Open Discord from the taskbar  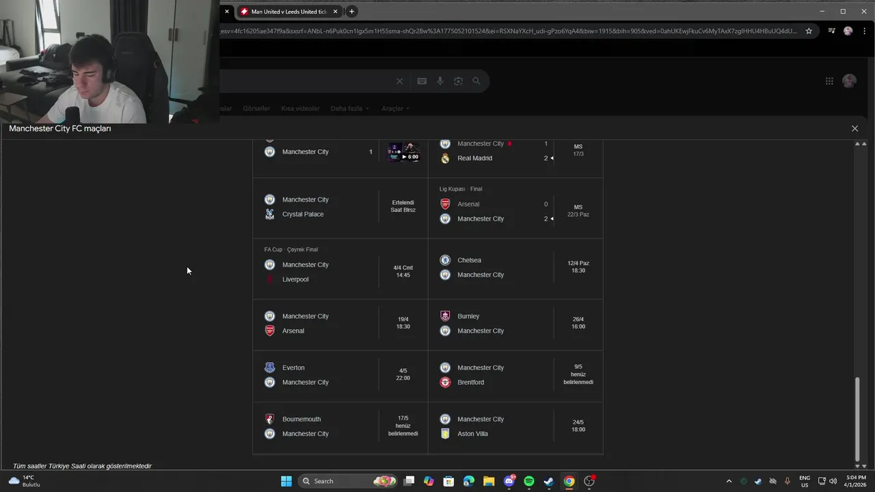509,481
